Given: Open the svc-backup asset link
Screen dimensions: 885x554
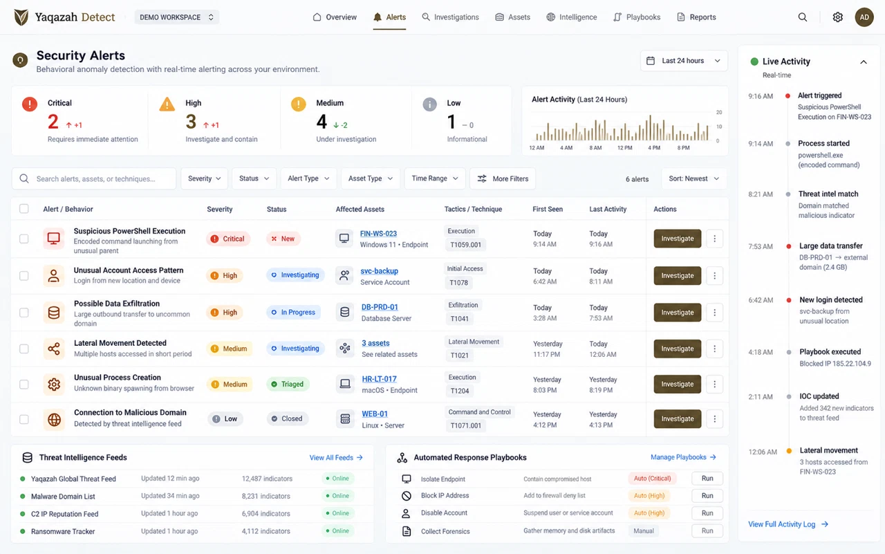Looking at the screenshot, I should coord(379,271).
